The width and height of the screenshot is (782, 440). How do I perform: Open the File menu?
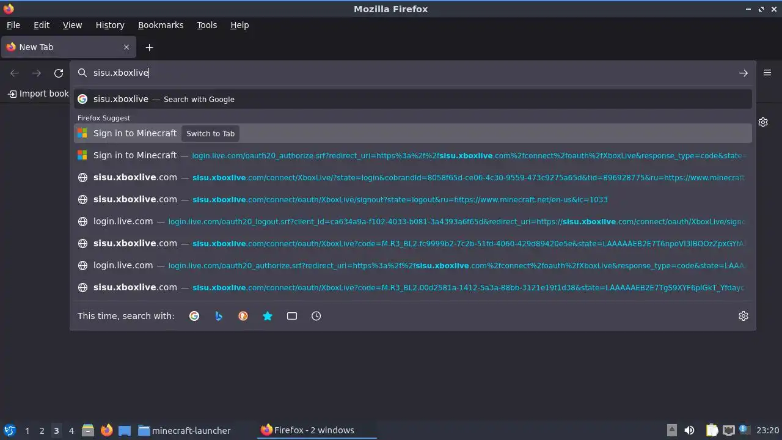point(13,25)
